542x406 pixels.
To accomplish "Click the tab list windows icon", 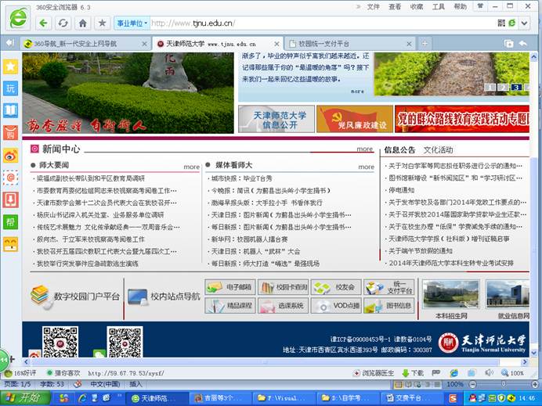I will click(x=508, y=44).
